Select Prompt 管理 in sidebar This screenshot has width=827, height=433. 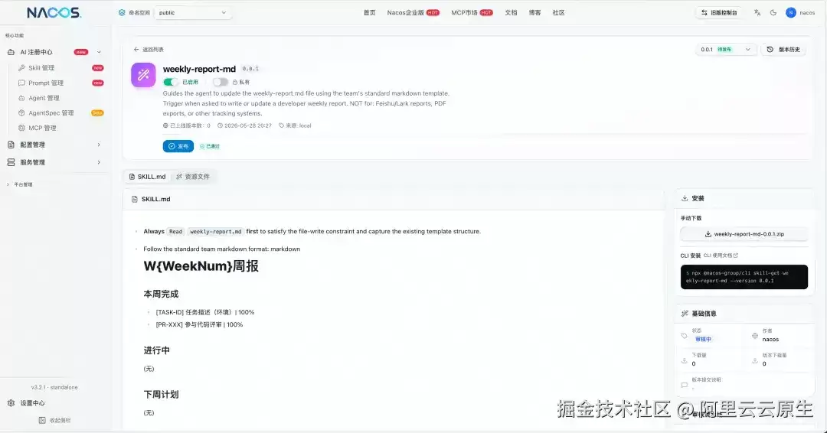tap(46, 83)
